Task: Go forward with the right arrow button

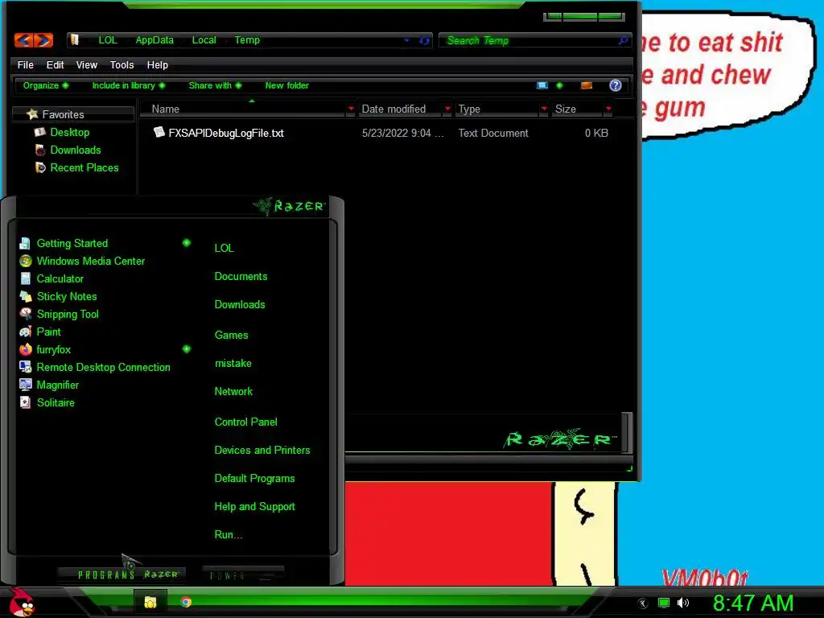Action: (x=43, y=40)
